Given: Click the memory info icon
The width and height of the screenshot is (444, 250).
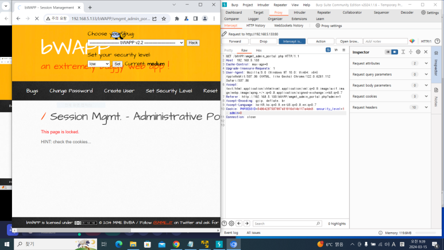Looking at the screenshot, I should [380, 233].
